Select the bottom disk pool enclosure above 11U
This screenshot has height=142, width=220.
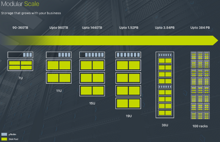[x=59, y=78]
